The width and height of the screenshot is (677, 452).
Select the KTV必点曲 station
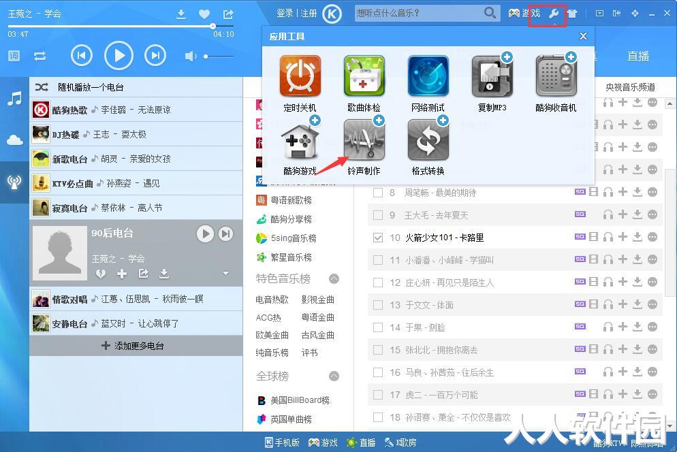click(136, 184)
